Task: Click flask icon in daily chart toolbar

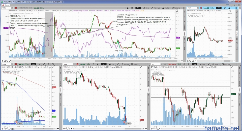Action: [93, 64]
